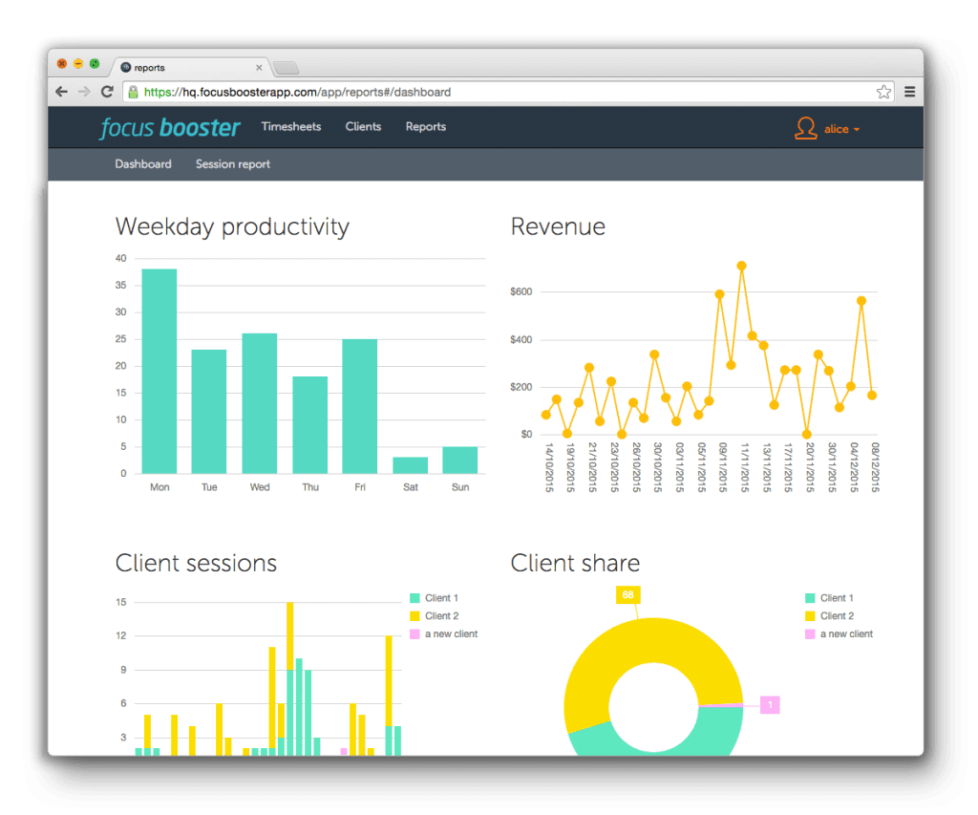This screenshot has height=815, width=978.
Task: Click the focus booster logo
Action: click(170, 127)
